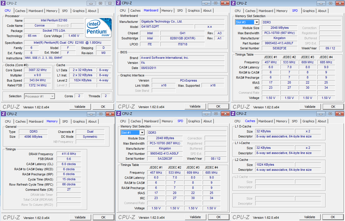Click the Code Name field Conroe
Screen dimensions: 345x221
tap(39, 26)
